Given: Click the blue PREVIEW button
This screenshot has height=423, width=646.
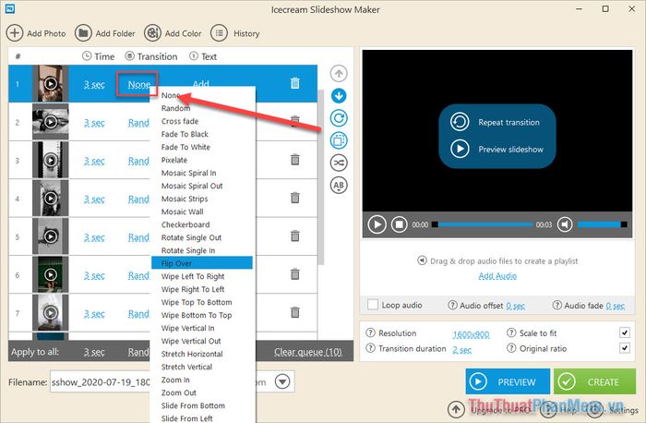Looking at the screenshot, I should [x=508, y=381].
